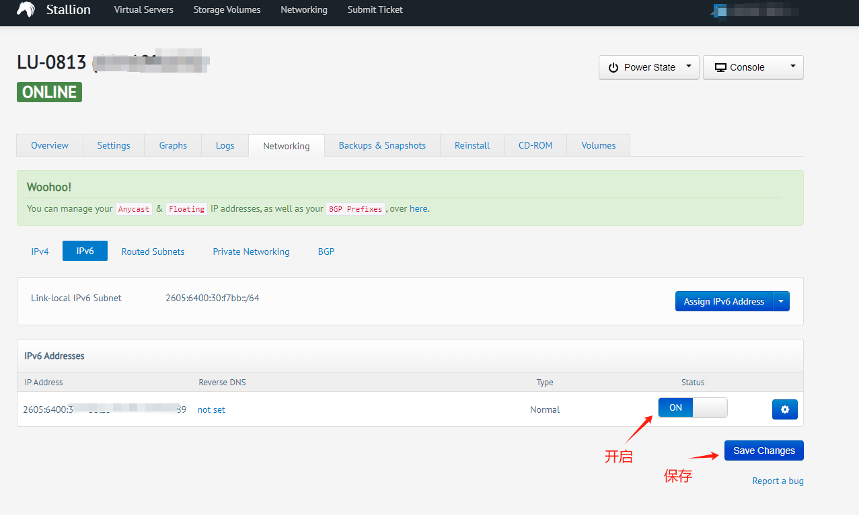This screenshot has height=515, width=859.
Task: Open the Report a bug link
Action: coord(778,481)
